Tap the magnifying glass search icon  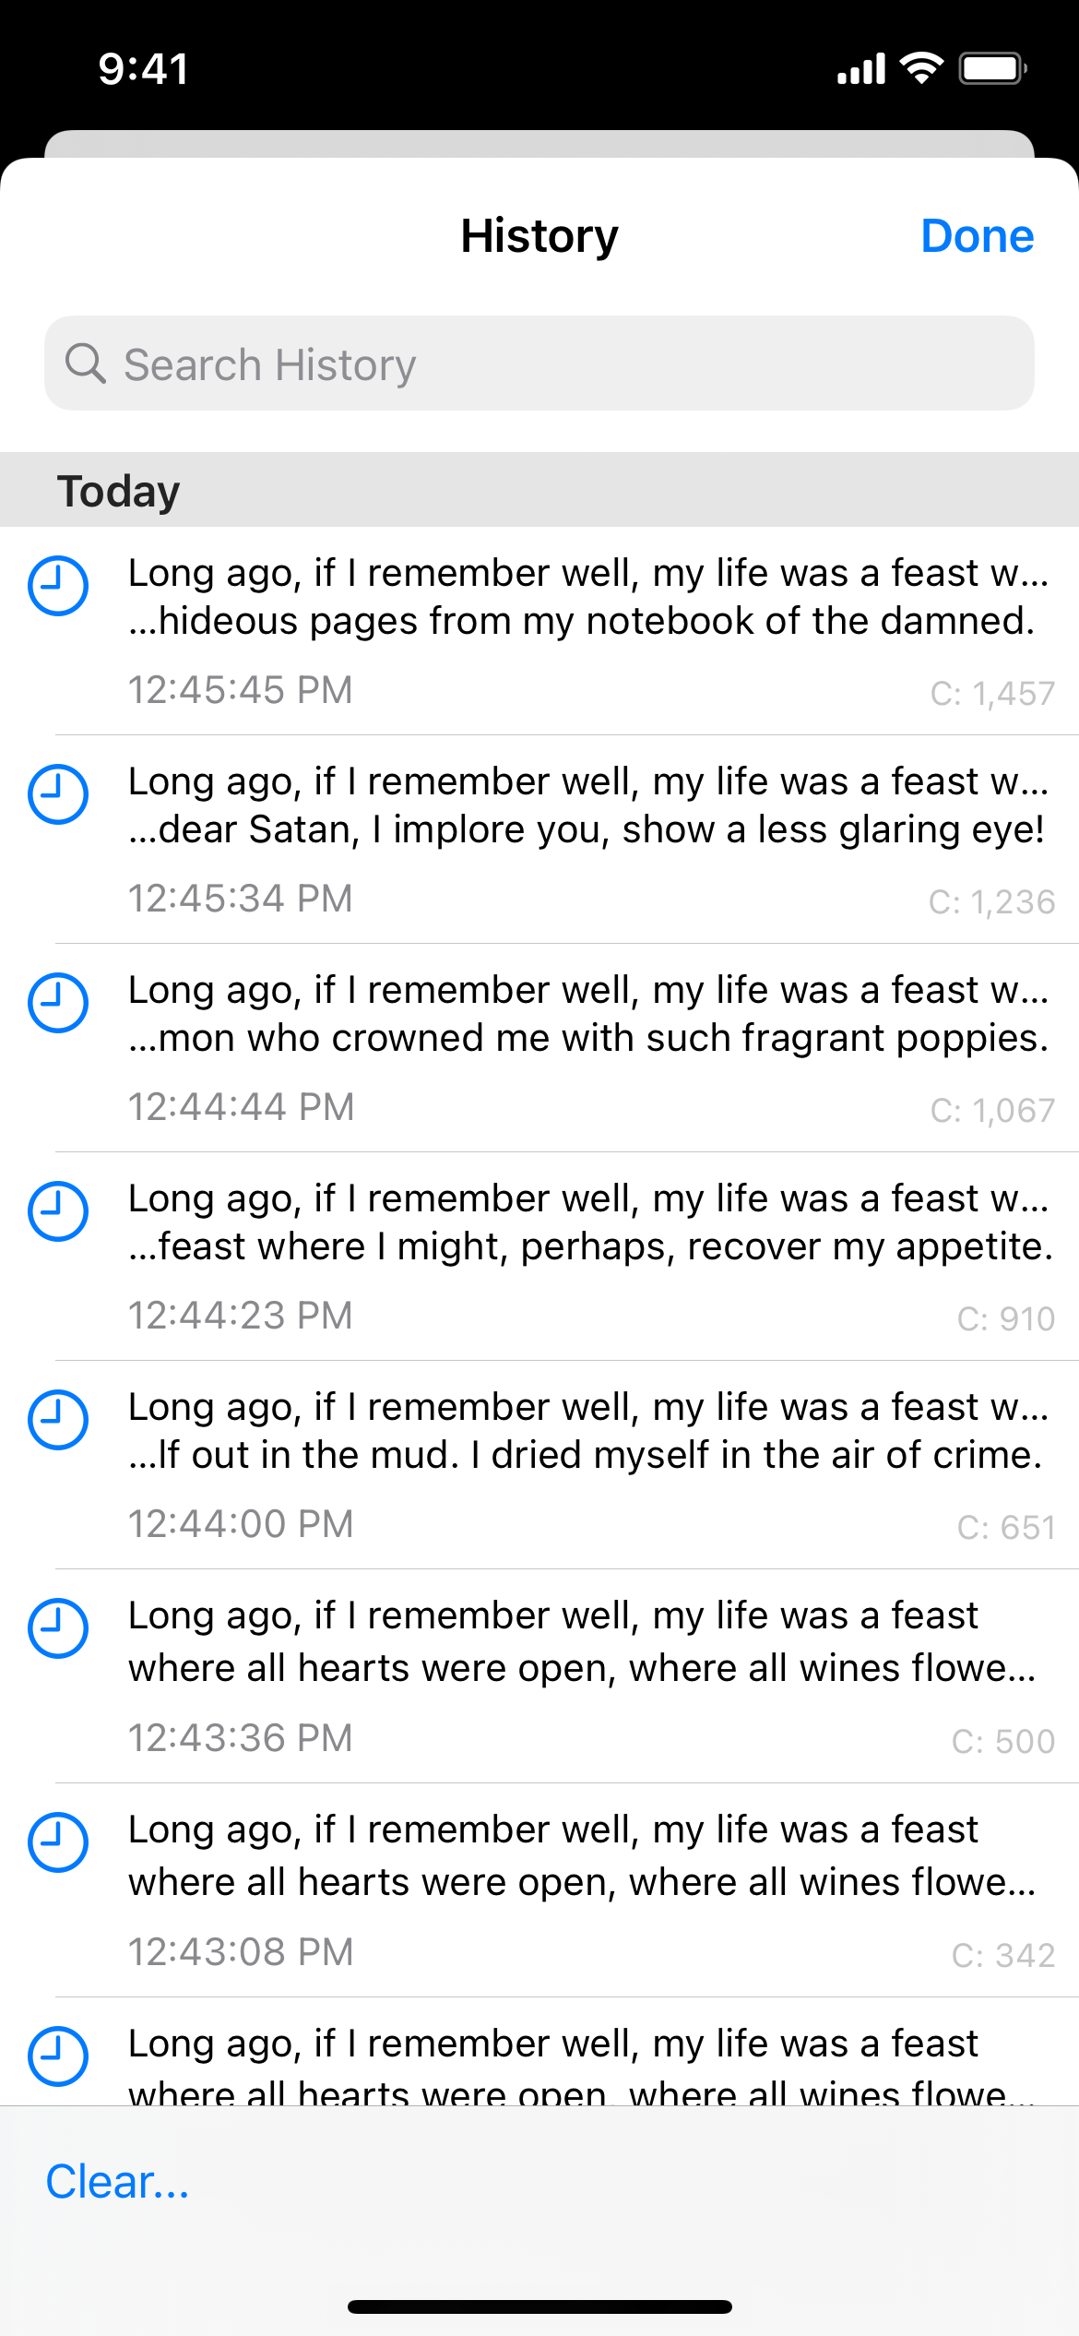pos(85,364)
